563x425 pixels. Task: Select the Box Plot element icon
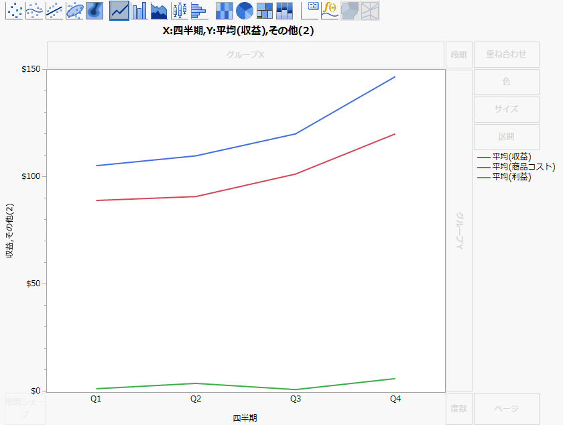coord(180,11)
